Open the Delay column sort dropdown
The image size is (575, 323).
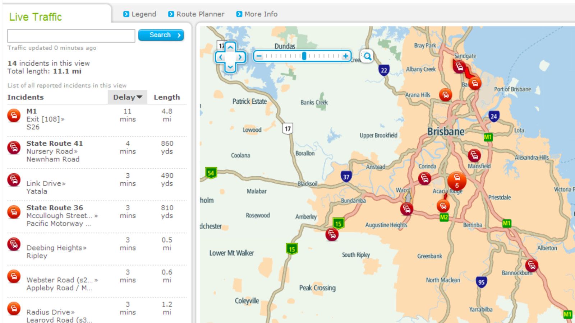point(139,97)
